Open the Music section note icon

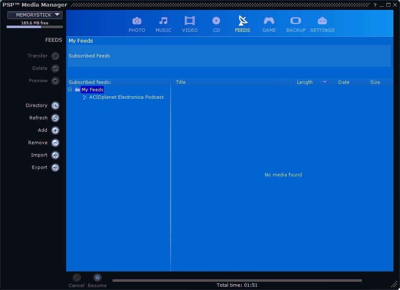[163, 21]
